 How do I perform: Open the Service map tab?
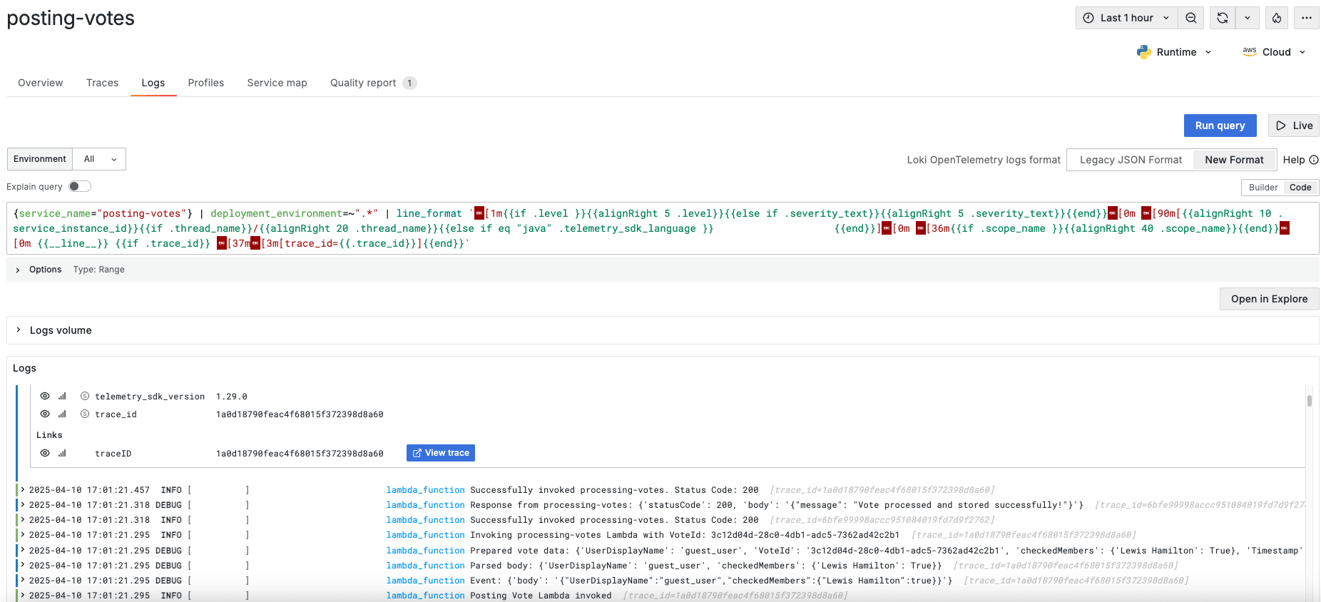pyautogui.click(x=277, y=83)
